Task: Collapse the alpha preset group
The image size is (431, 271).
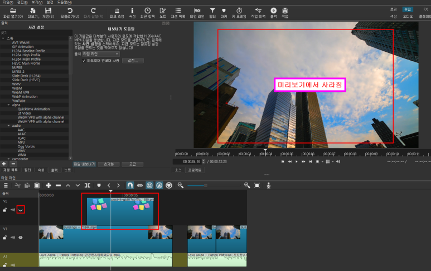Action: point(8,105)
